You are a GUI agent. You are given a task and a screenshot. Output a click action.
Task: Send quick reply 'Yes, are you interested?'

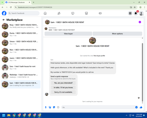(x=64, y=83)
